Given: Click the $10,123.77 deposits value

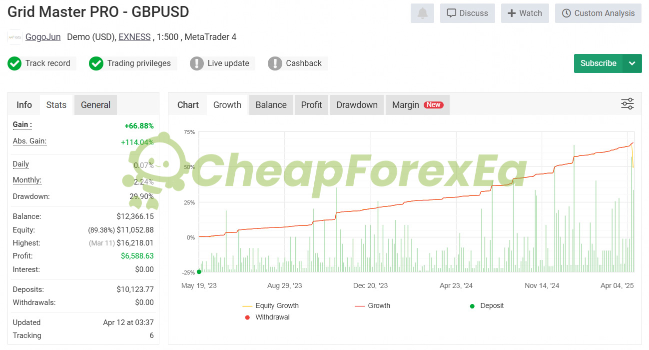Looking at the screenshot, I should tap(135, 289).
